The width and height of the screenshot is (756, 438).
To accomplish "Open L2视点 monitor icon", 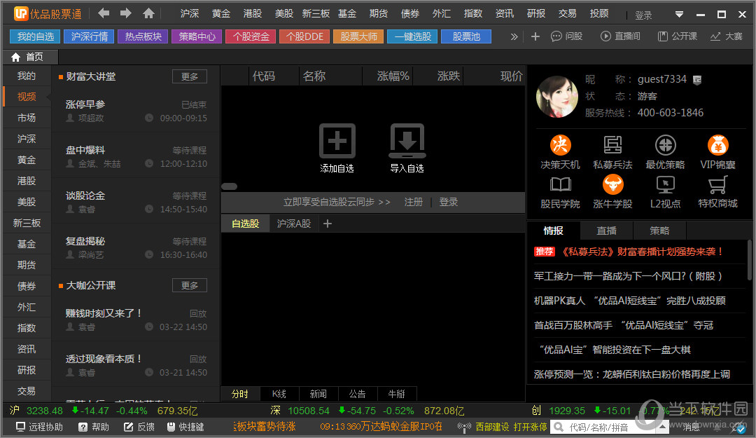I will click(666, 184).
